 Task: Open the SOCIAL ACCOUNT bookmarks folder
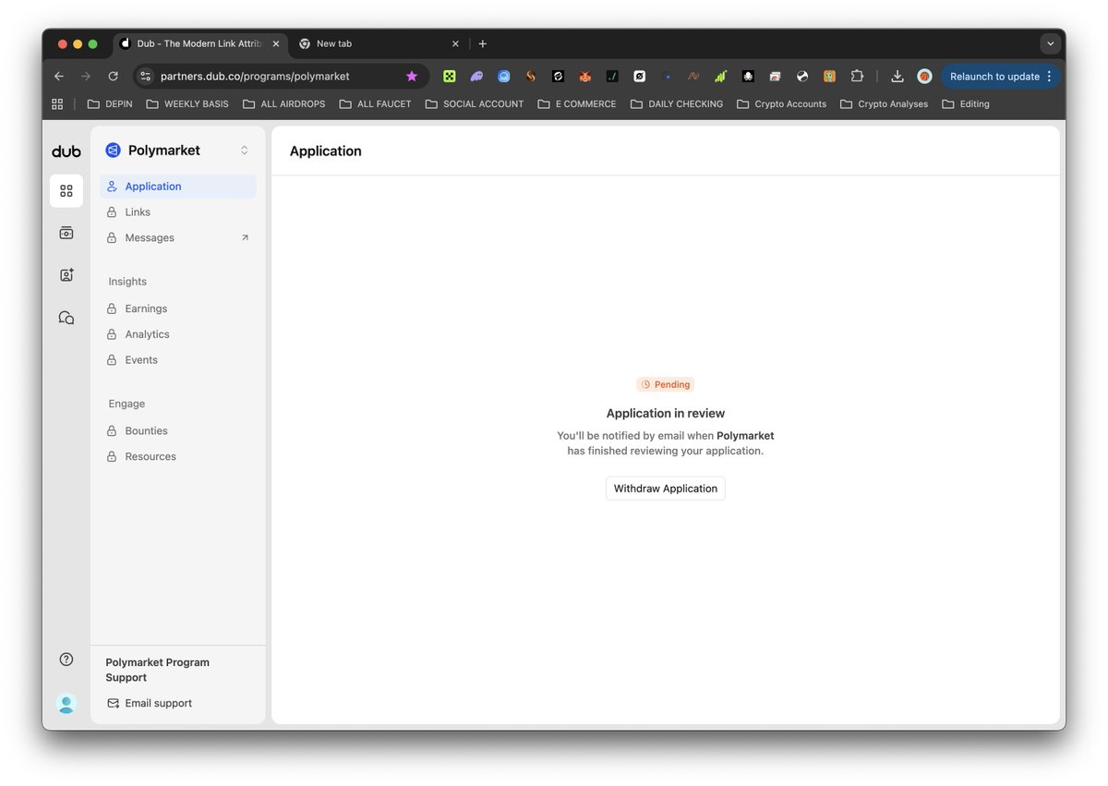pyautogui.click(x=475, y=104)
